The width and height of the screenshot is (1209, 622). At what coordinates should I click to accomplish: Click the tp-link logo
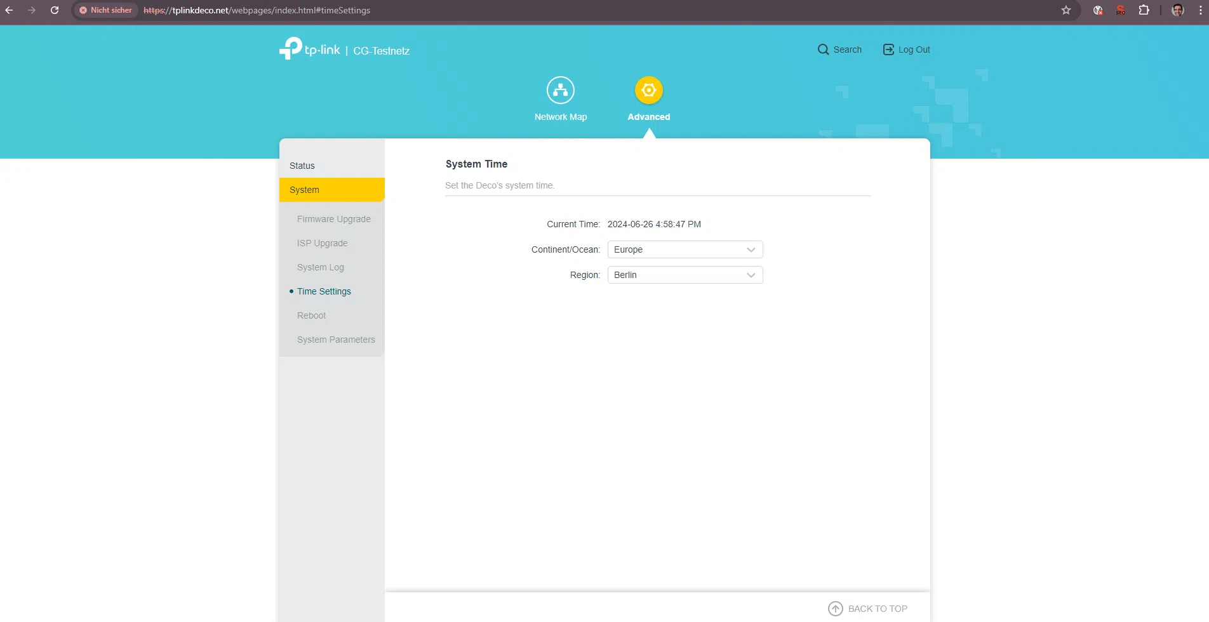coord(310,49)
